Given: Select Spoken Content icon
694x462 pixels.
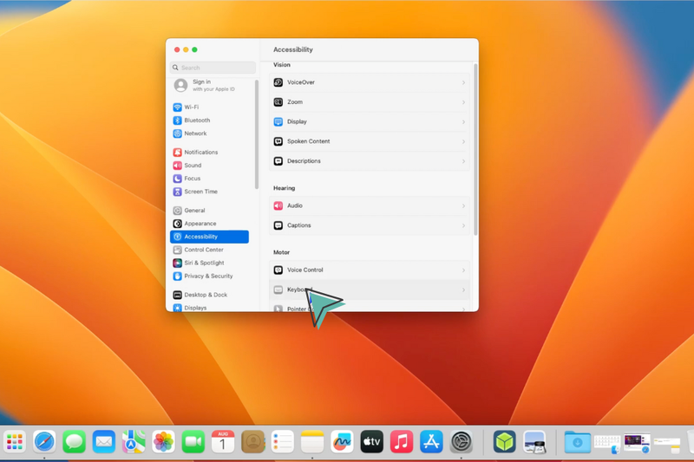Looking at the screenshot, I should pos(278,141).
